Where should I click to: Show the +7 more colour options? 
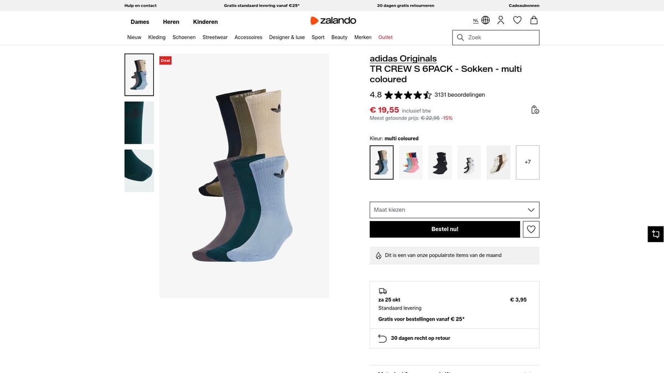click(527, 162)
